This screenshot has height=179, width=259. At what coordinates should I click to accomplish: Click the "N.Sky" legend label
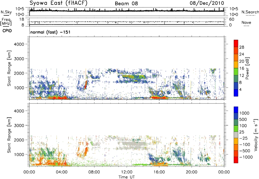(6, 12)
